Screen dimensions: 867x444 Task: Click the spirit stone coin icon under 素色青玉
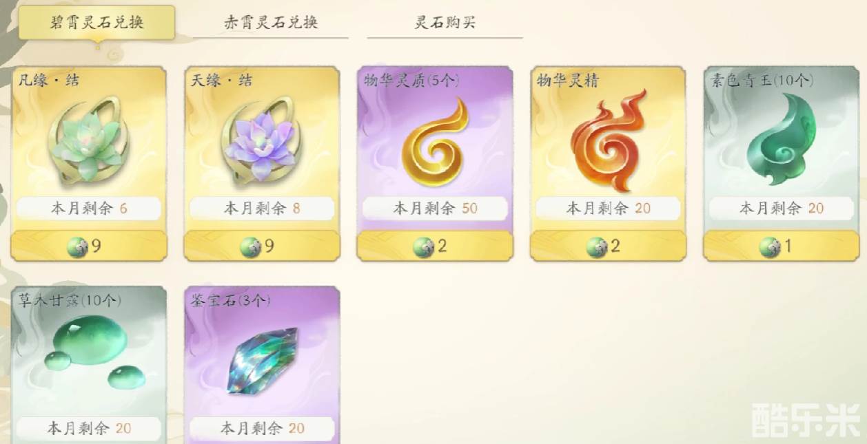click(770, 247)
